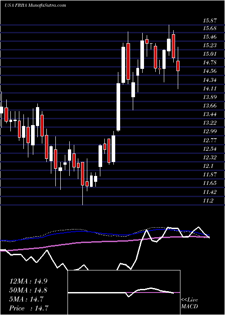Click the 12.1 price axis label
This screenshot has width=225, height=315.
(208, 166)
